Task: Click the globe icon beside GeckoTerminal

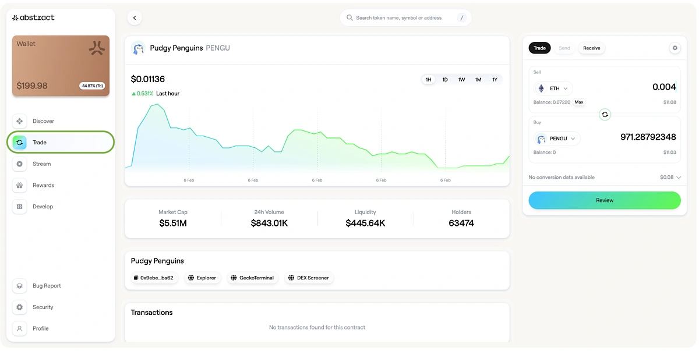Action: [233, 278]
